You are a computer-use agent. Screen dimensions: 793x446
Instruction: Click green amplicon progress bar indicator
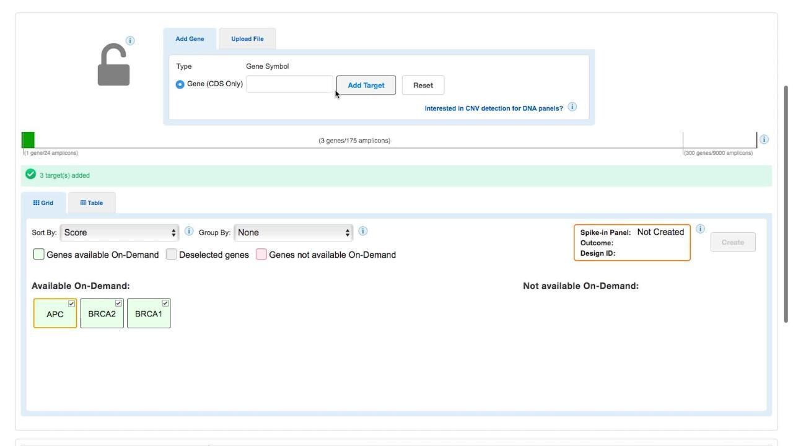[x=28, y=140]
